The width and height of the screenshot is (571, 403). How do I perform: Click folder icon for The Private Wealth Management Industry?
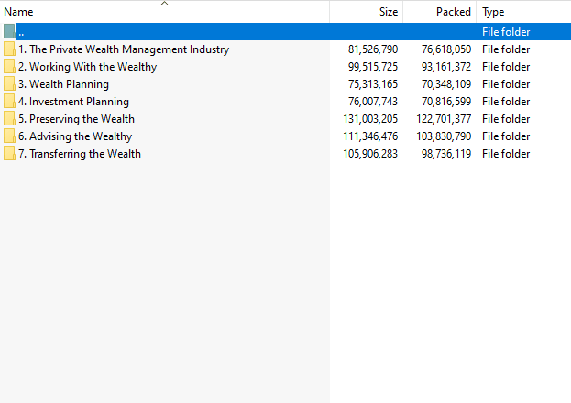pos(9,49)
